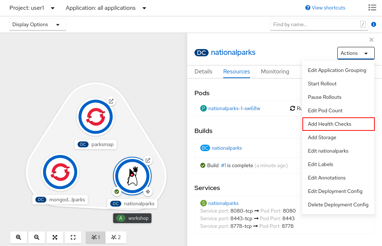Image resolution: width=382 pixels, height=246 pixels.
Task: Open the nationalparks-1-sw68w pod link
Action: click(234, 108)
